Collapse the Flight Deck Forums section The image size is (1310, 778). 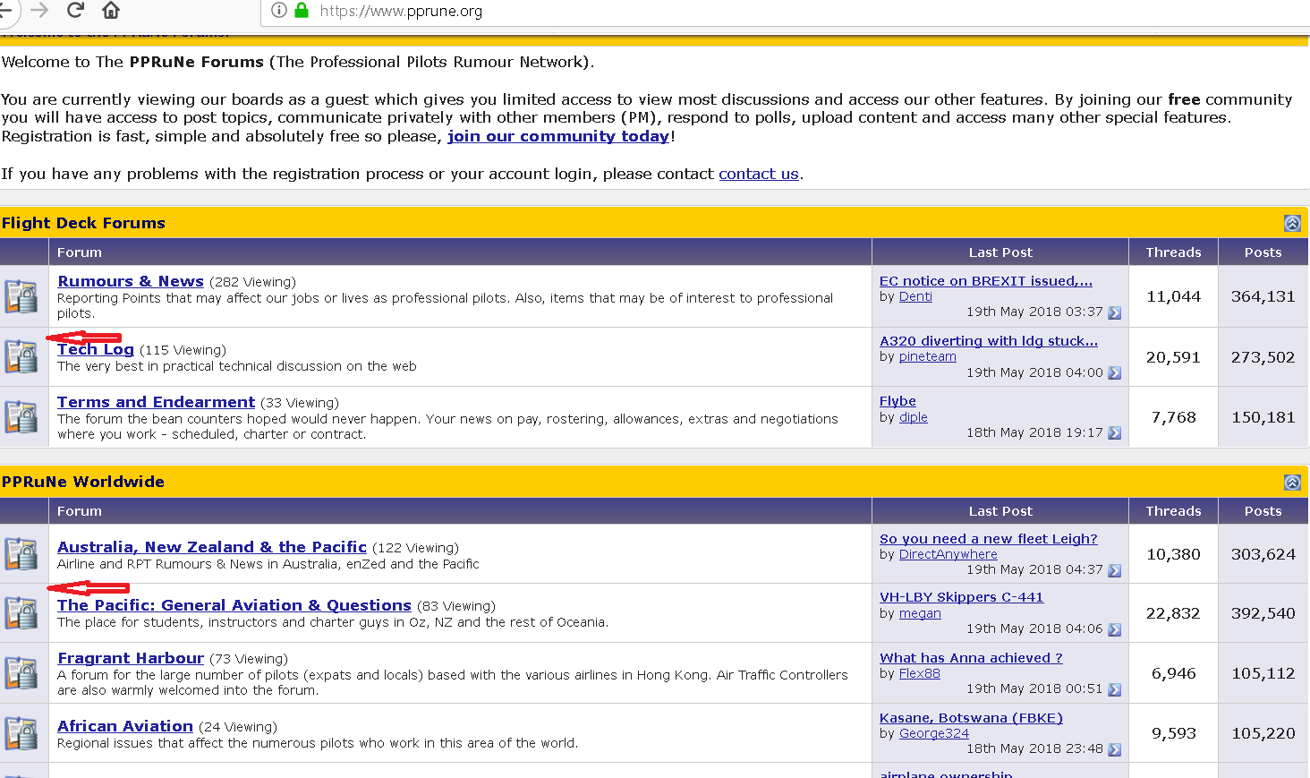point(1292,223)
